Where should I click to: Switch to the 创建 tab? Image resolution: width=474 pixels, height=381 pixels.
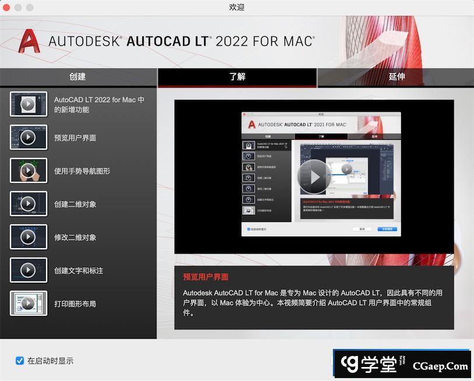click(78, 77)
